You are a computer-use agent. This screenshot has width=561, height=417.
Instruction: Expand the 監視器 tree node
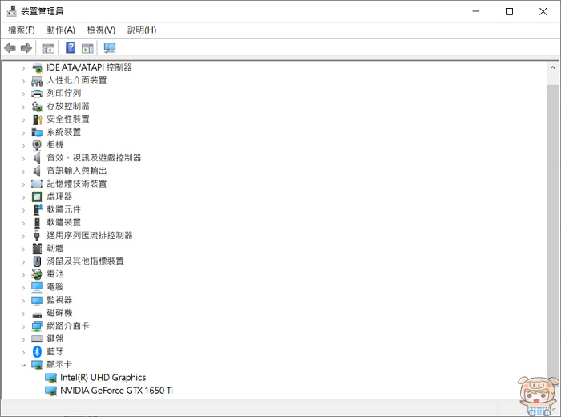coord(23,300)
